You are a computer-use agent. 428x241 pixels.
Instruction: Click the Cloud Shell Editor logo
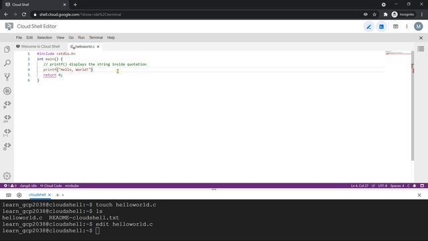point(9,26)
